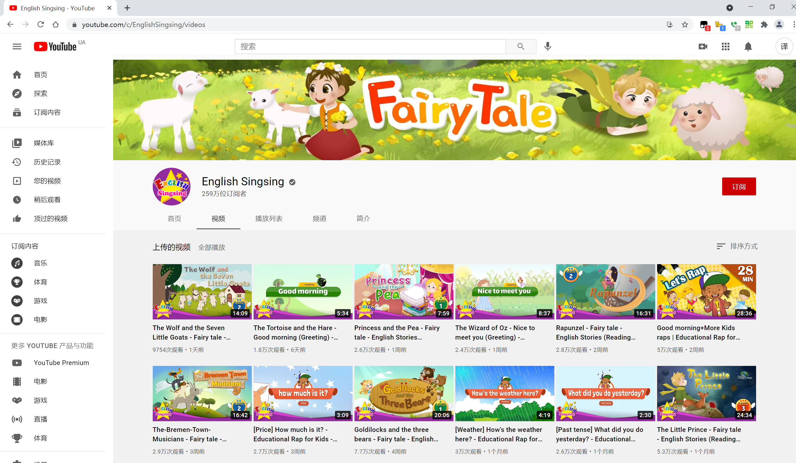Open the YouTube apps grid icon
The width and height of the screenshot is (796, 463).
click(x=725, y=46)
